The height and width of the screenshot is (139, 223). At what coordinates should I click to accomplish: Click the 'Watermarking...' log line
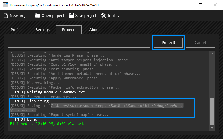pos(34,83)
